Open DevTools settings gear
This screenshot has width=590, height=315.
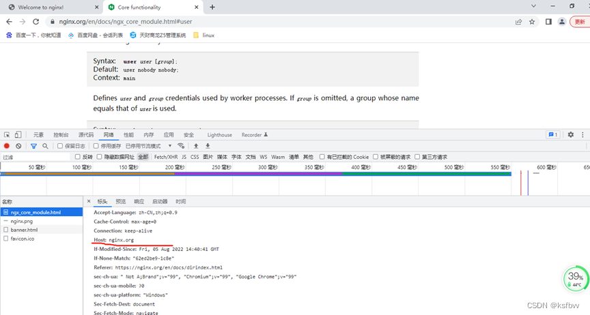[571, 134]
